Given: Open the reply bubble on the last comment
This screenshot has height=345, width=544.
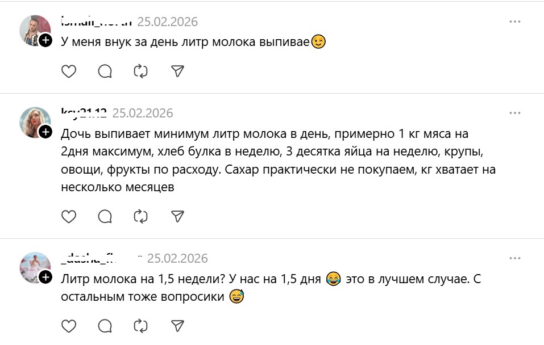Looking at the screenshot, I should [x=104, y=327].
